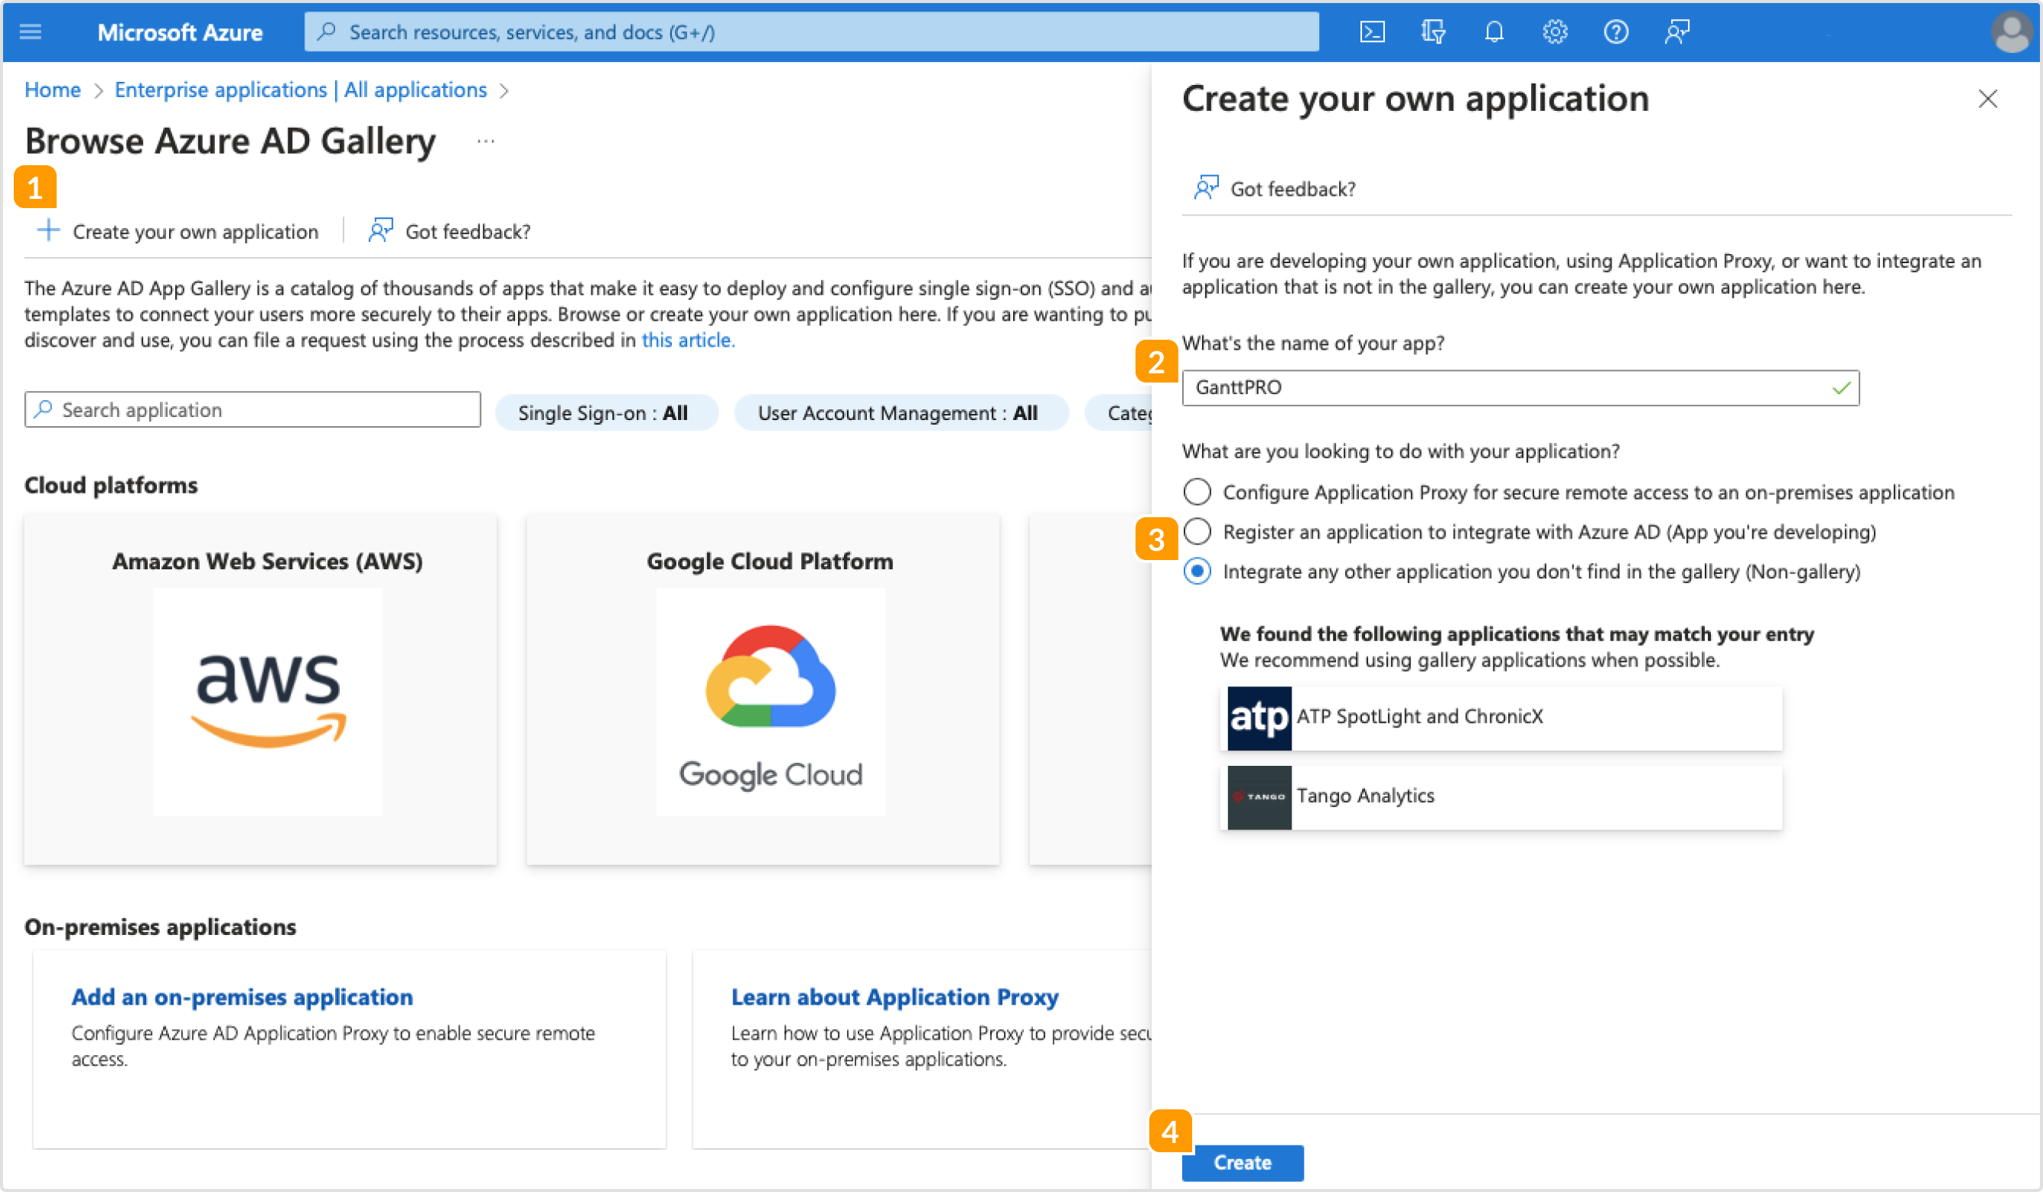Image resolution: width=2043 pixels, height=1192 pixels.
Task: Click the Google Cloud logo image
Action: coord(771,701)
